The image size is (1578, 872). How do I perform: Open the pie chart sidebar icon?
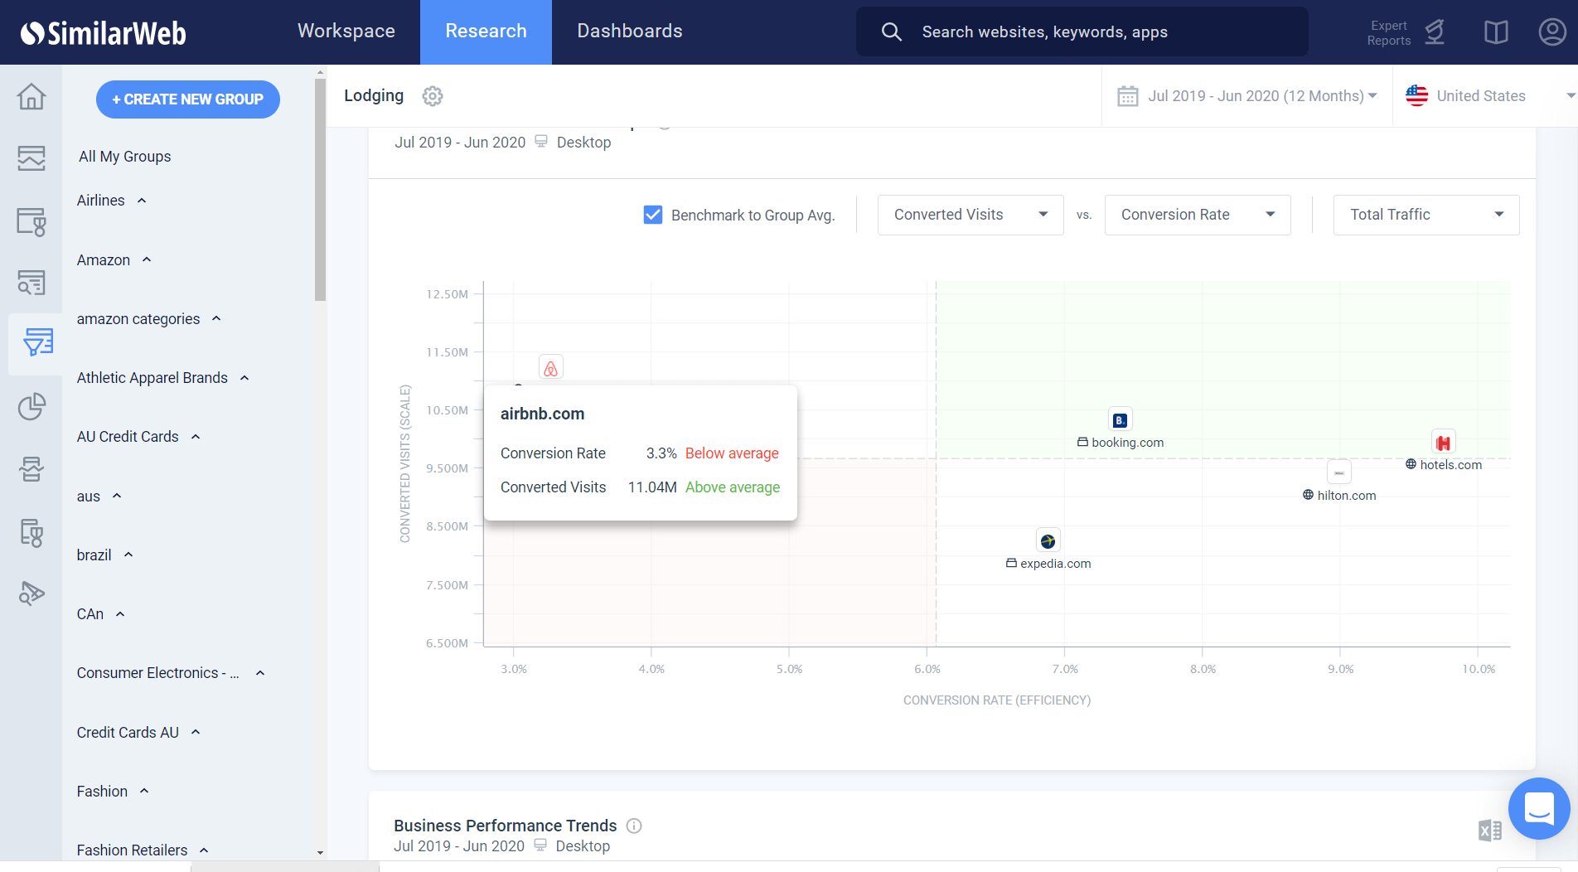(31, 406)
